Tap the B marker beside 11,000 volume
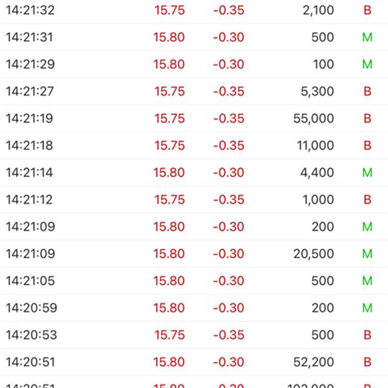The width and height of the screenshot is (388, 388). pyautogui.click(x=367, y=145)
